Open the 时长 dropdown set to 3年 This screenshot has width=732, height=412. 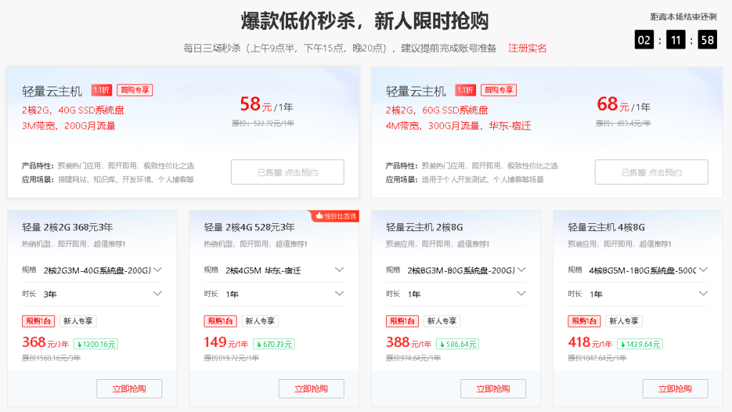103,294
